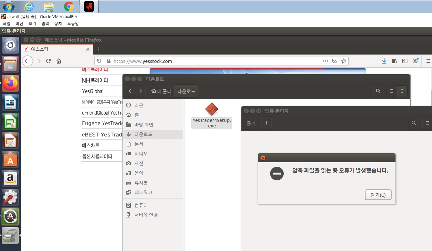The height and width of the screenshot is (251, 432).
Task: Click the NH트레이더 link
Action: [x=95, y=80]
